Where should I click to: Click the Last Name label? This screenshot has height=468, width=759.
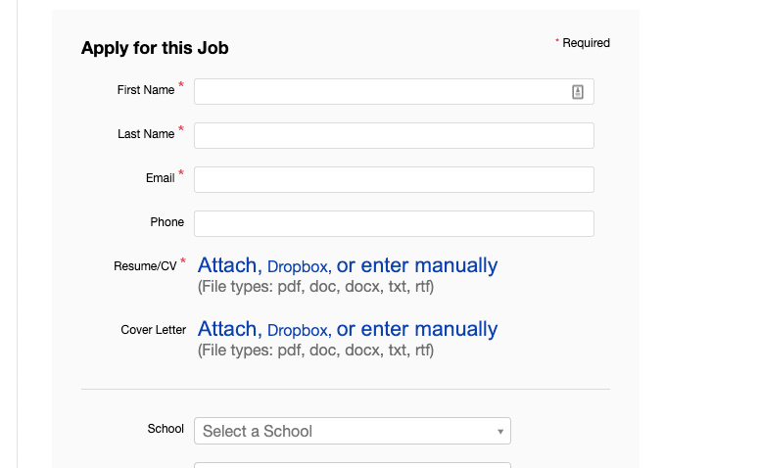(146, 134)
